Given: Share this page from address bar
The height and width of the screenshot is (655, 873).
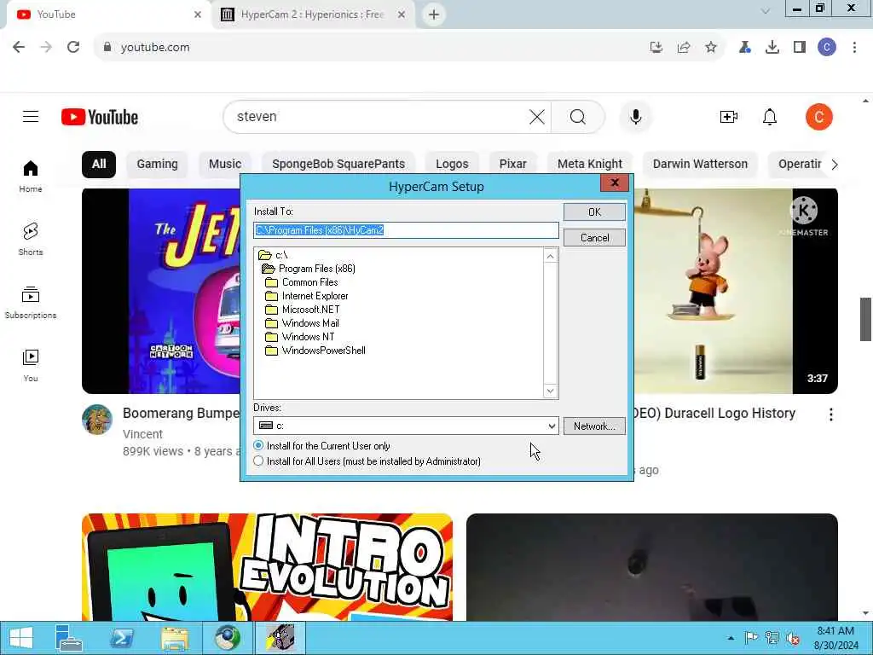Looking at the screenshot, I should [x=684, y=48].
